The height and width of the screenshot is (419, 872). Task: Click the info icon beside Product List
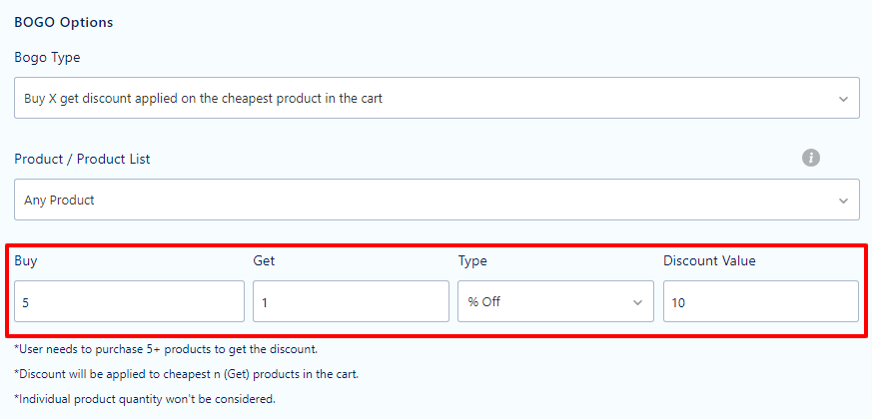811,158
